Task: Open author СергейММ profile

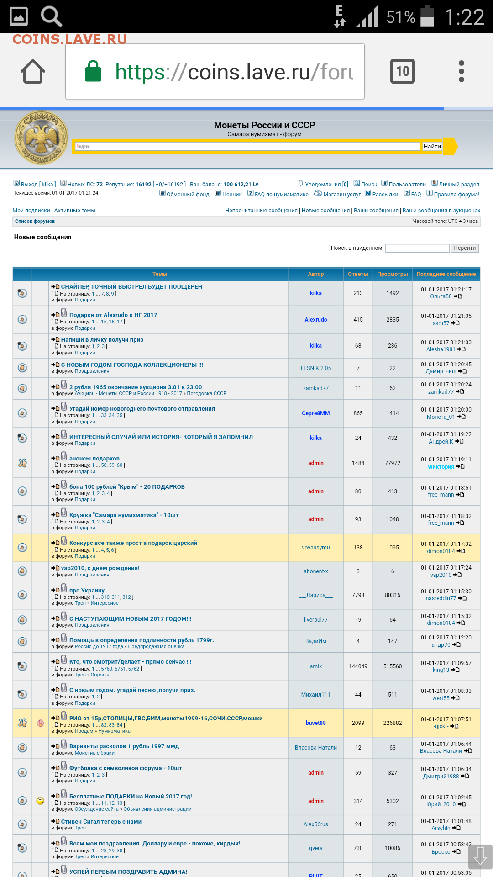Action: (316, 413)
